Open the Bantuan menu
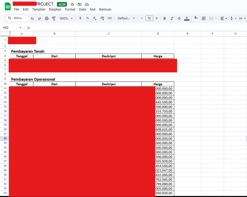The height and width of the screenshot is (197, 247). pyautogui.click(x=105, y=9)
